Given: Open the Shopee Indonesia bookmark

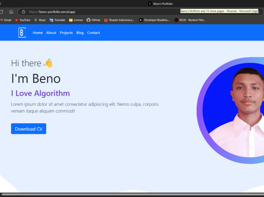Looking at the screenshot, I should point(119,20).
